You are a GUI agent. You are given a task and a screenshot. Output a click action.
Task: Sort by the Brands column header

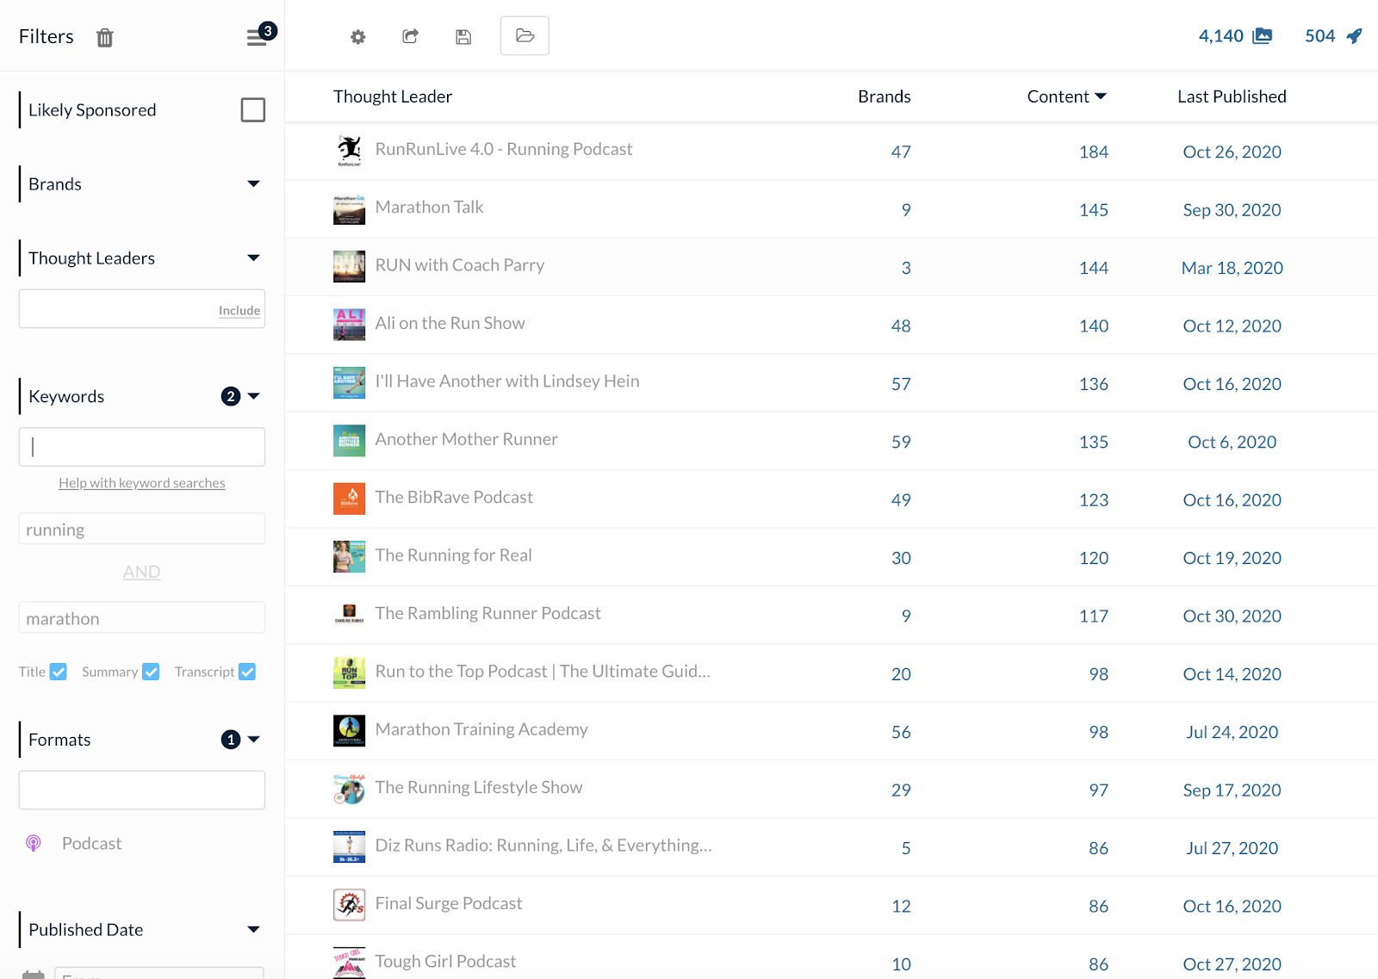(884, 96)
